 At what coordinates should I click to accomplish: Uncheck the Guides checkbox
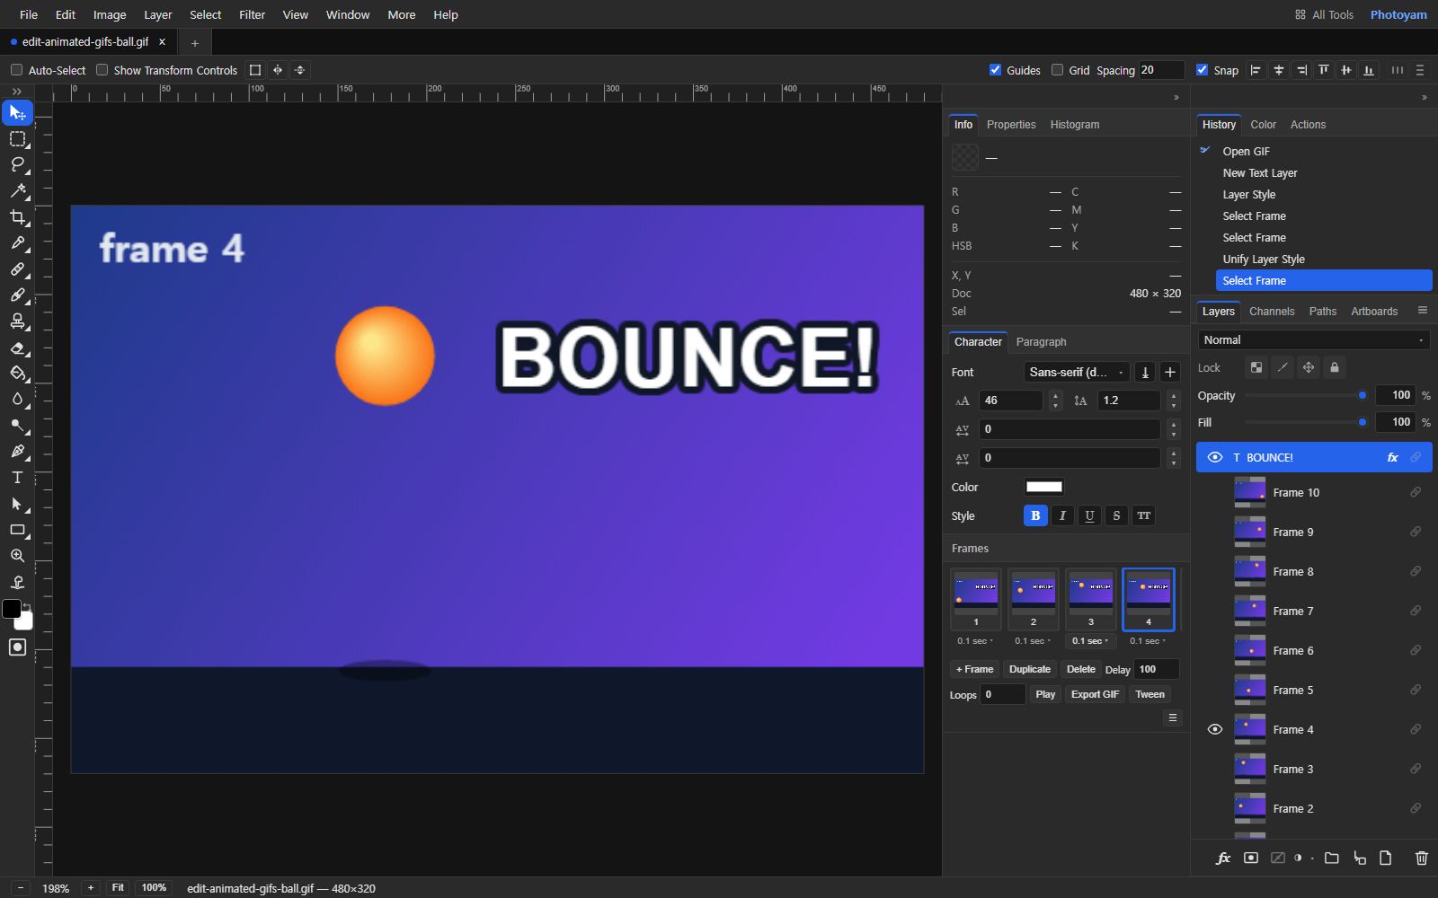pos(995,70)
